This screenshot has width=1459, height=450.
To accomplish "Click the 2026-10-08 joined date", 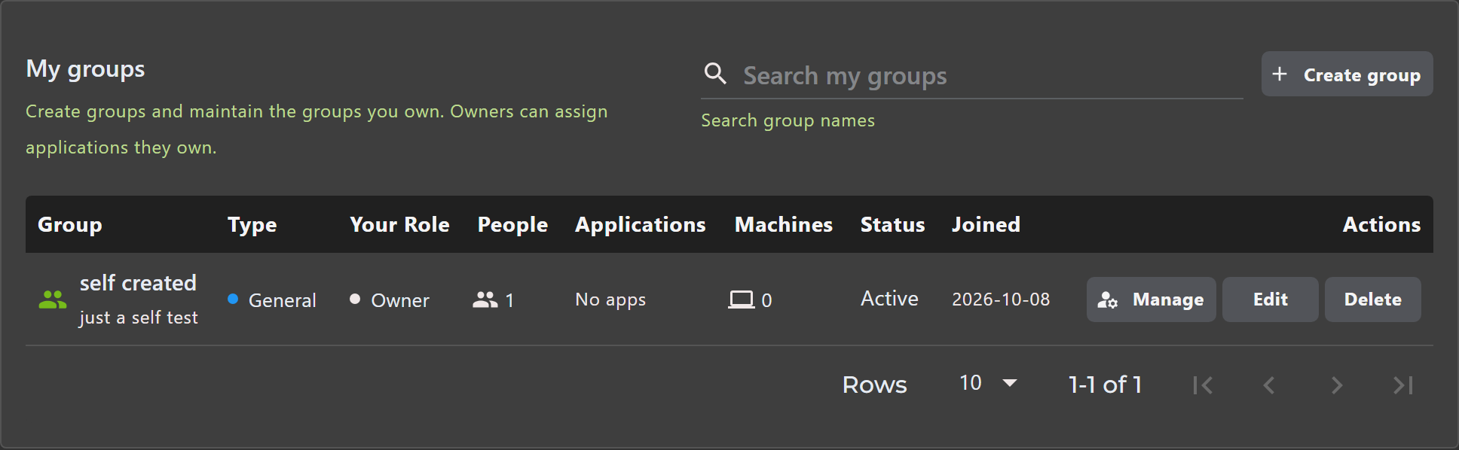I will pyautogui.click(x=1001, y=299).
